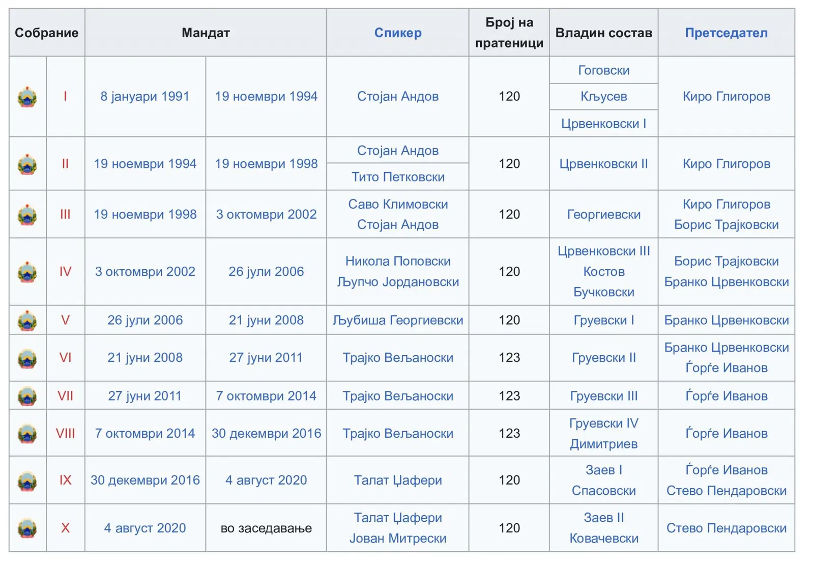Open the Спикер column header link
The width and height of the screenshot is (814, 563).
pos(397,33)
